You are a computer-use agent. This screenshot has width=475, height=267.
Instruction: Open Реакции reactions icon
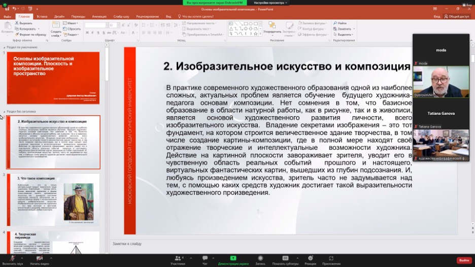click(311, 259)
